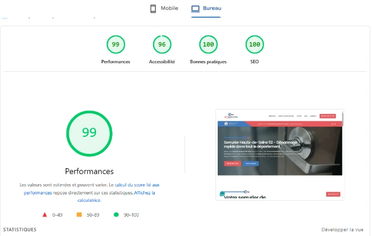372x236 pixels.
Task: Open the Affichez la calculatrice link
Action: coord(145,193)
